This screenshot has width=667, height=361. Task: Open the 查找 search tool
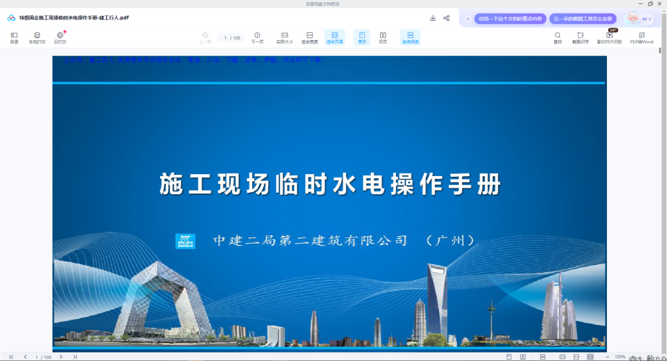coord(557,38)
